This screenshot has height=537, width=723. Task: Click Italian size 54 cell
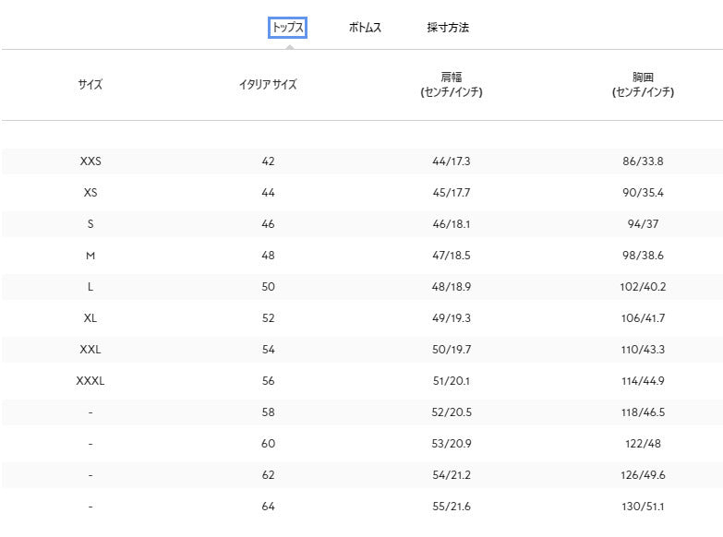pyautogui.click(x=268, y=350)
